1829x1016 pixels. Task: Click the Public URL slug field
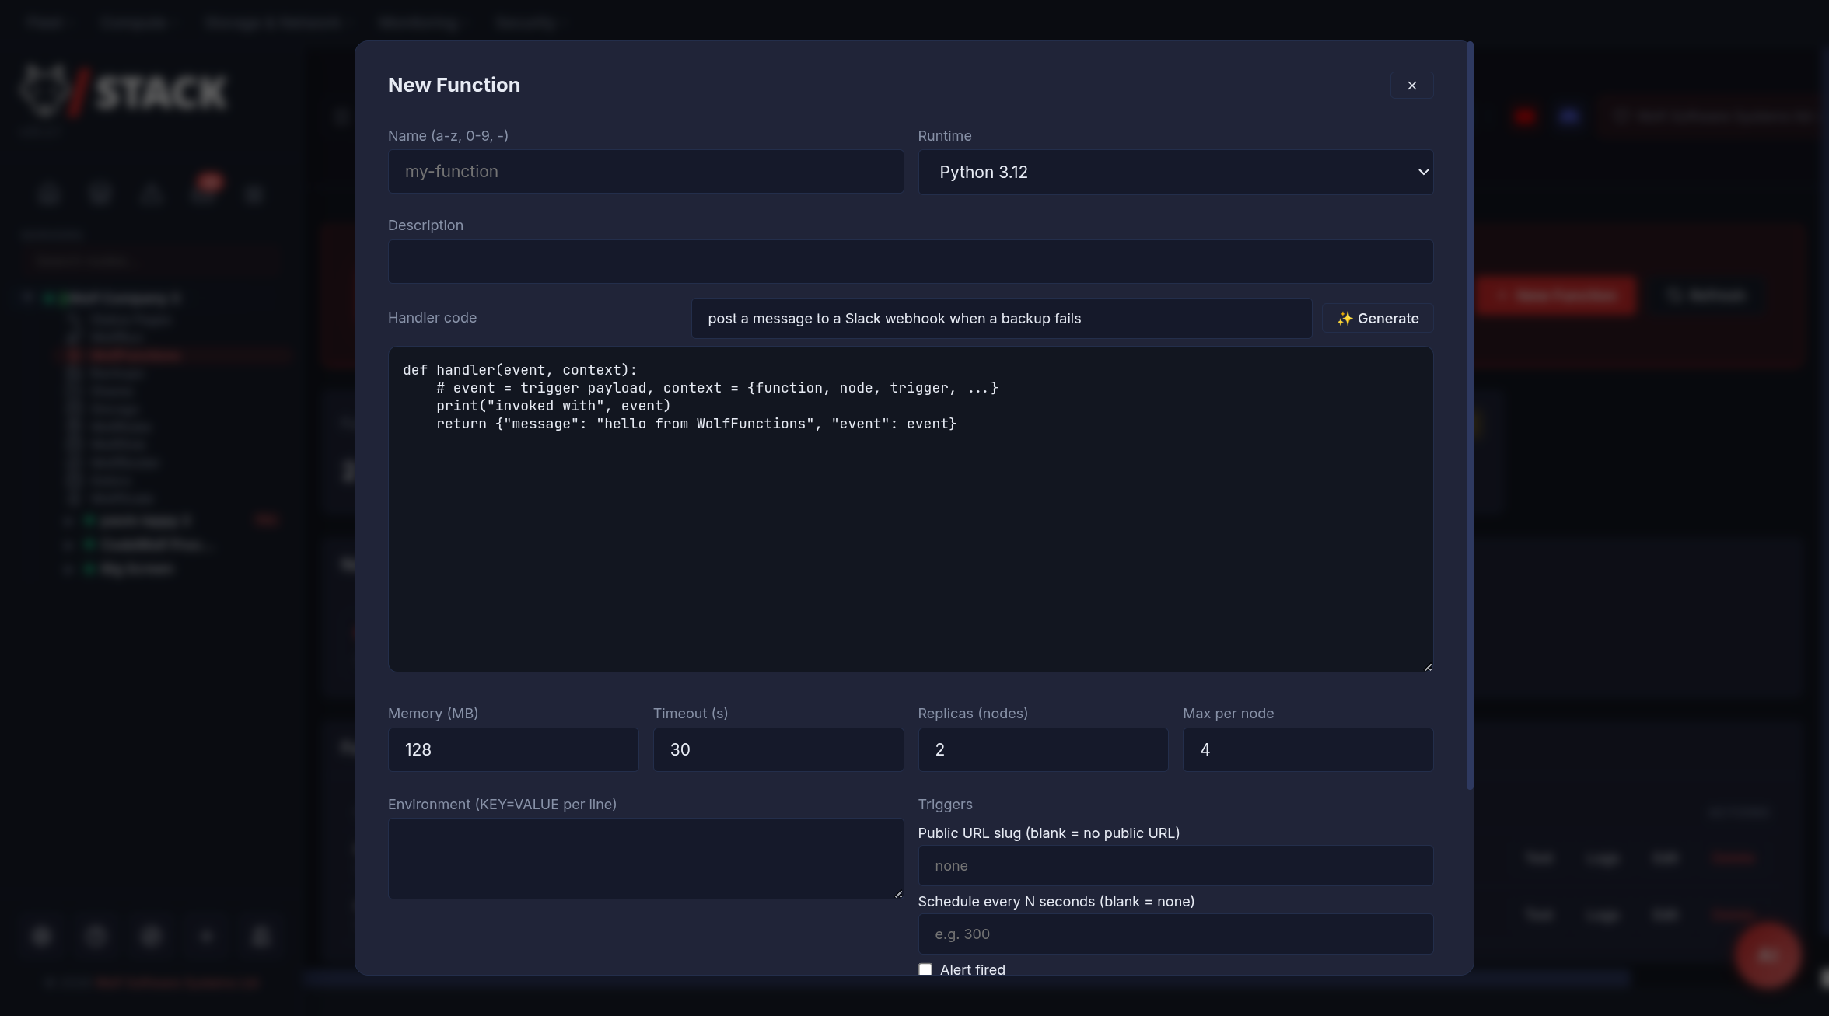(1175, 865)
